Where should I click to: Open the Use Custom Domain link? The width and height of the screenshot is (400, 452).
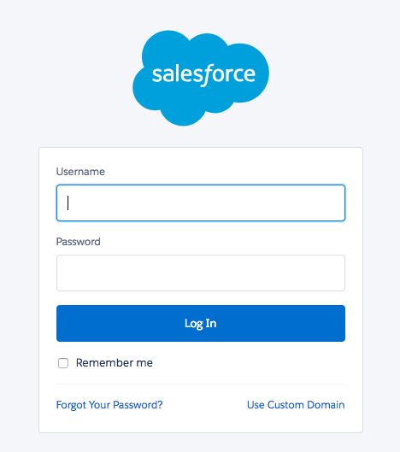[296, 405]
